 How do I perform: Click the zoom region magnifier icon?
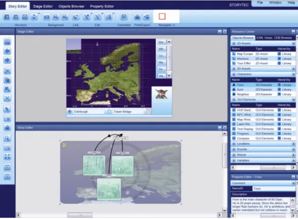click(7, 147)
